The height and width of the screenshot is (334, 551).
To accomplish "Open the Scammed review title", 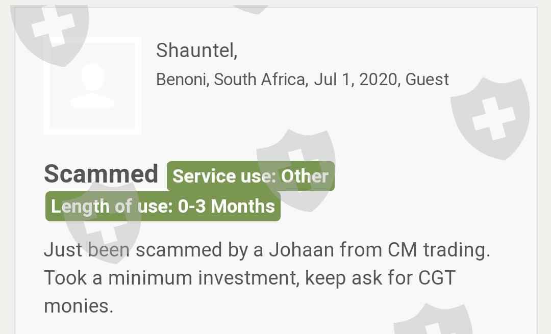I will tap(101, 174).
